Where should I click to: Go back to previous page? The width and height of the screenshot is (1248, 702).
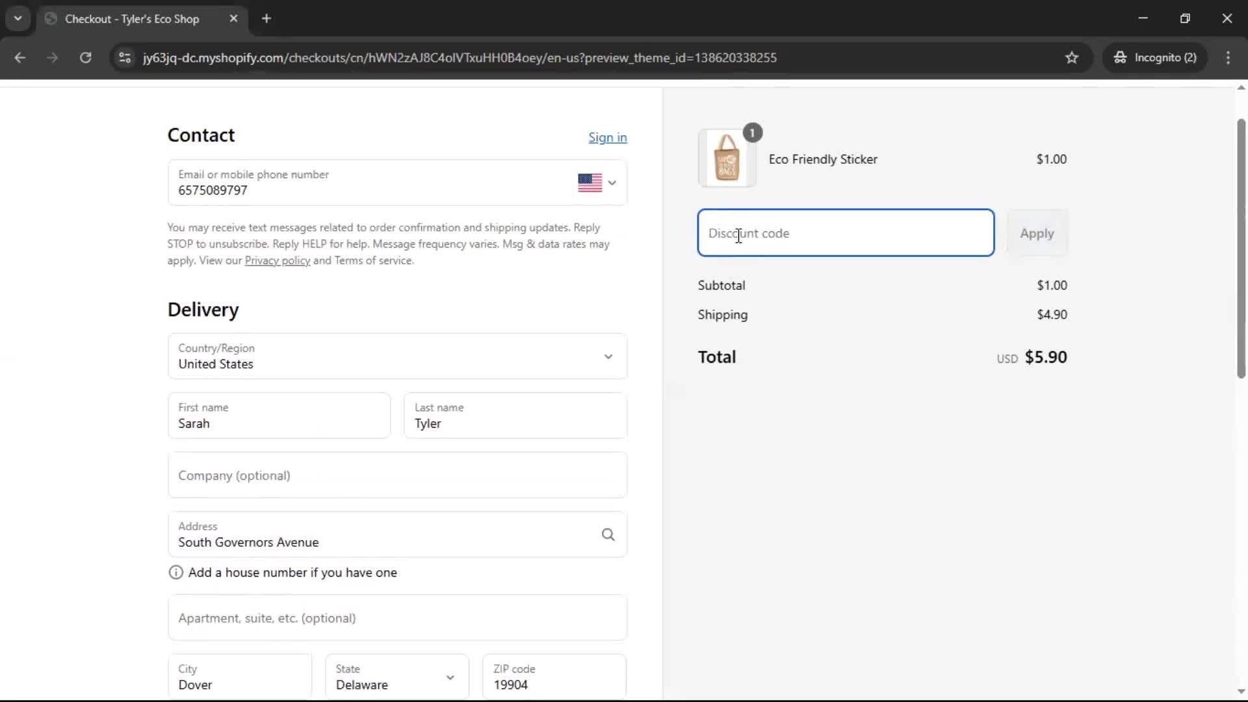20,57
